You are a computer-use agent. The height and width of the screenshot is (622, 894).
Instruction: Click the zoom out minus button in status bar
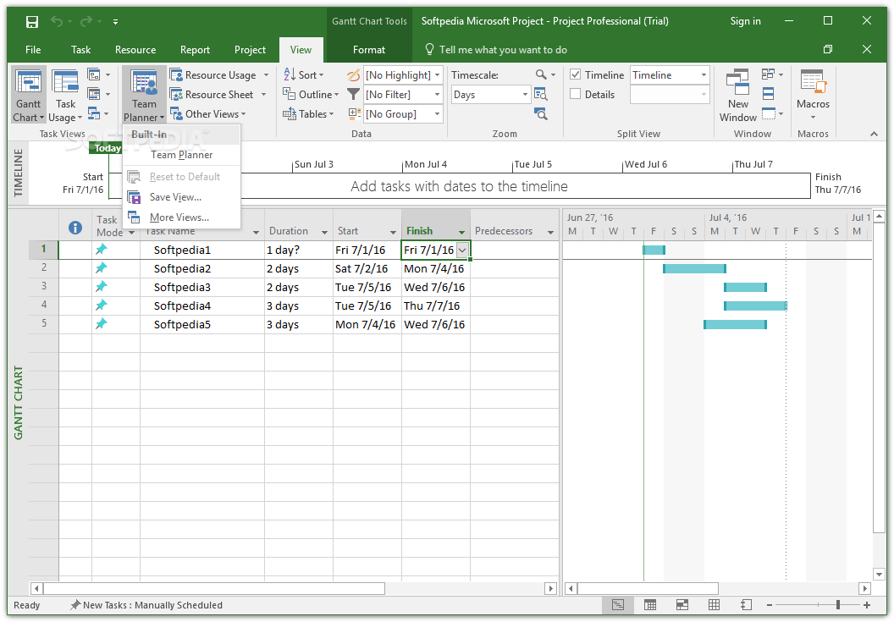click(x=770, y=605)
